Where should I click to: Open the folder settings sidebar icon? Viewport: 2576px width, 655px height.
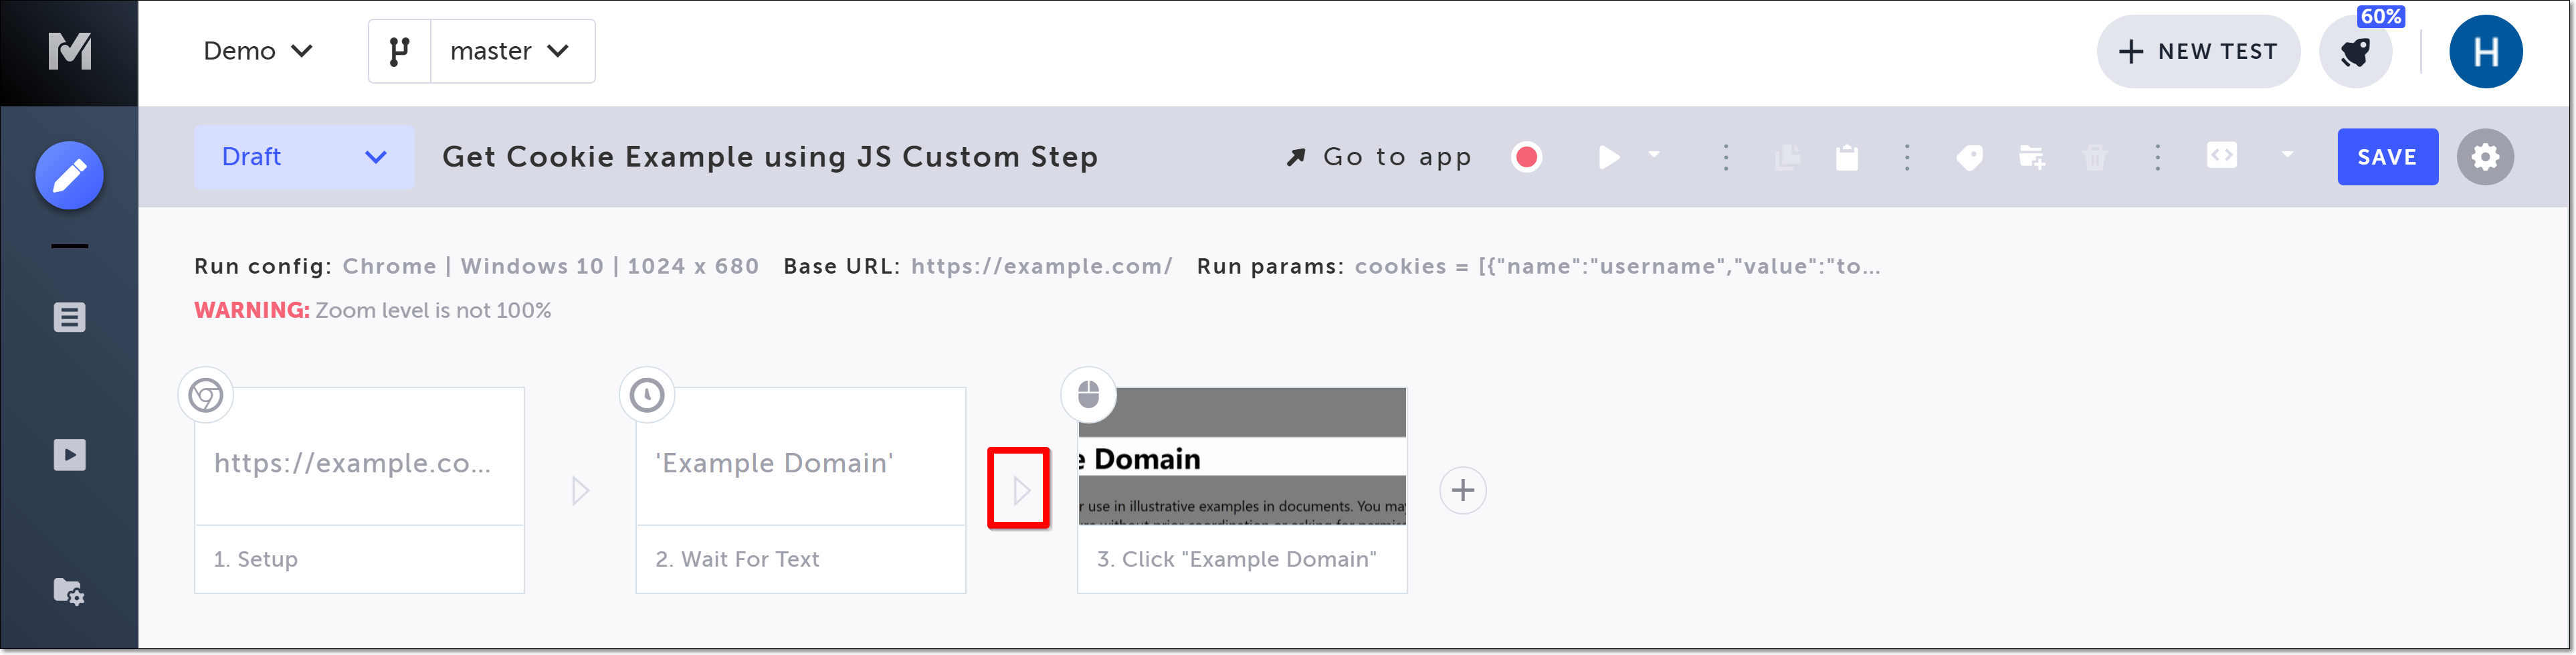tap(69, 591)
